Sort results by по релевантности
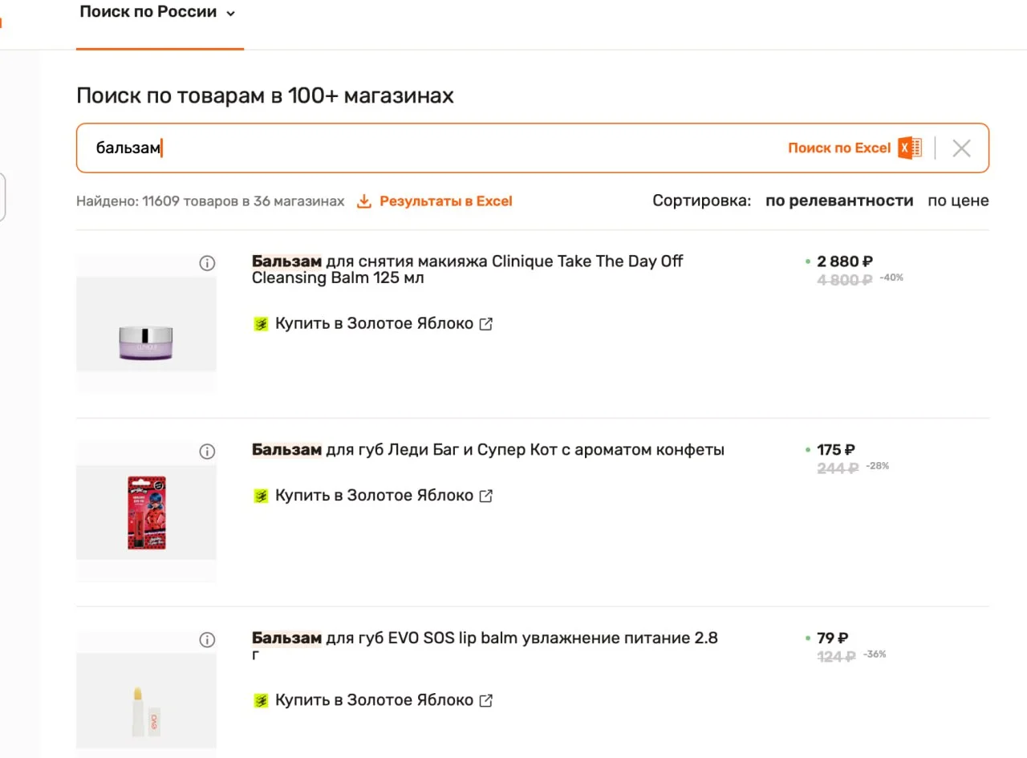Screen dimensions: 1027x758 click(x=839, y=201)
